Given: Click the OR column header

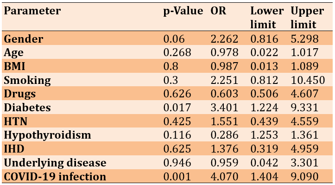Looking at the screenshot, I should tap(218, 11).
